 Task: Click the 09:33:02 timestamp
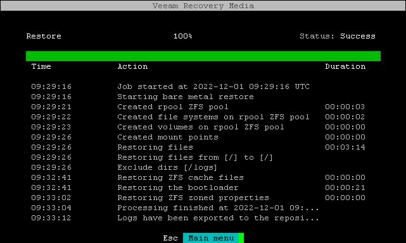pyautogui.click(x=51, y=198)
